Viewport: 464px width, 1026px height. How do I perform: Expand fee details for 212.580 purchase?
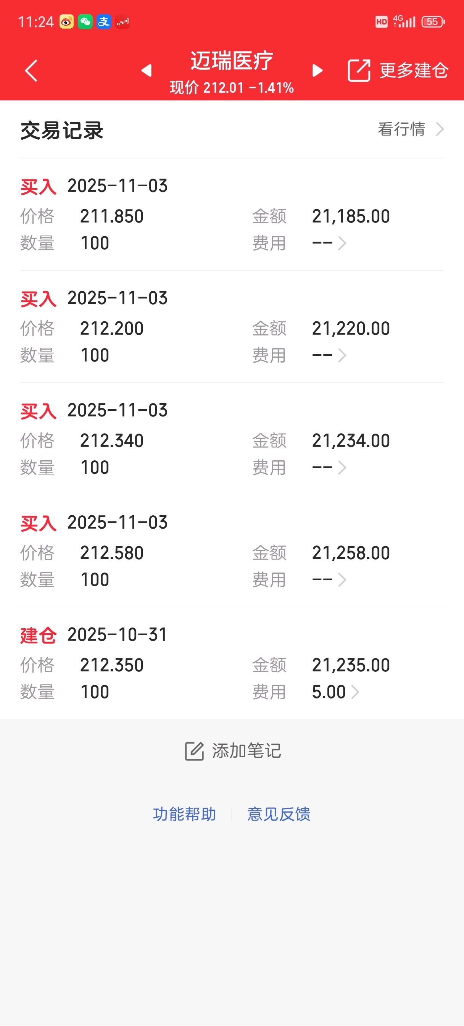point(342,580)
